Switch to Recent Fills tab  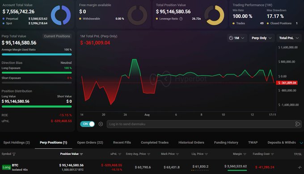[122, 142]
